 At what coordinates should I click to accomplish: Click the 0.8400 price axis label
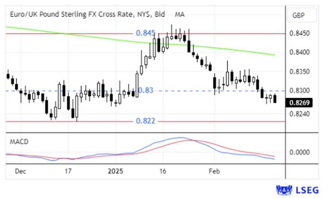coord(299,52)
